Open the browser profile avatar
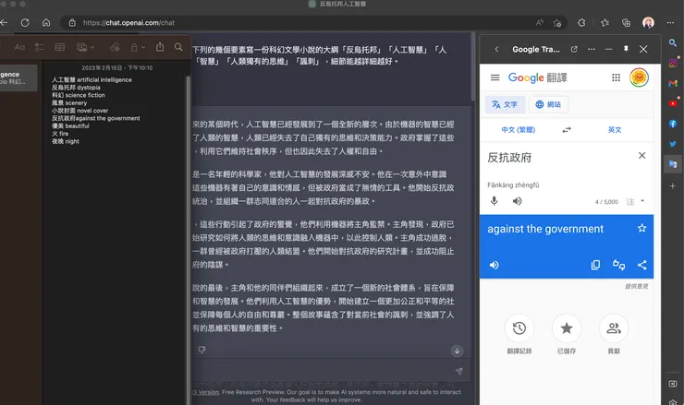 click(648, 23)
